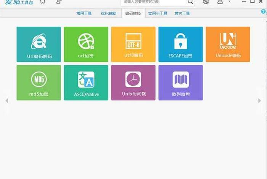Open the ASCII/Native conversion tile

tap(86, 83)
